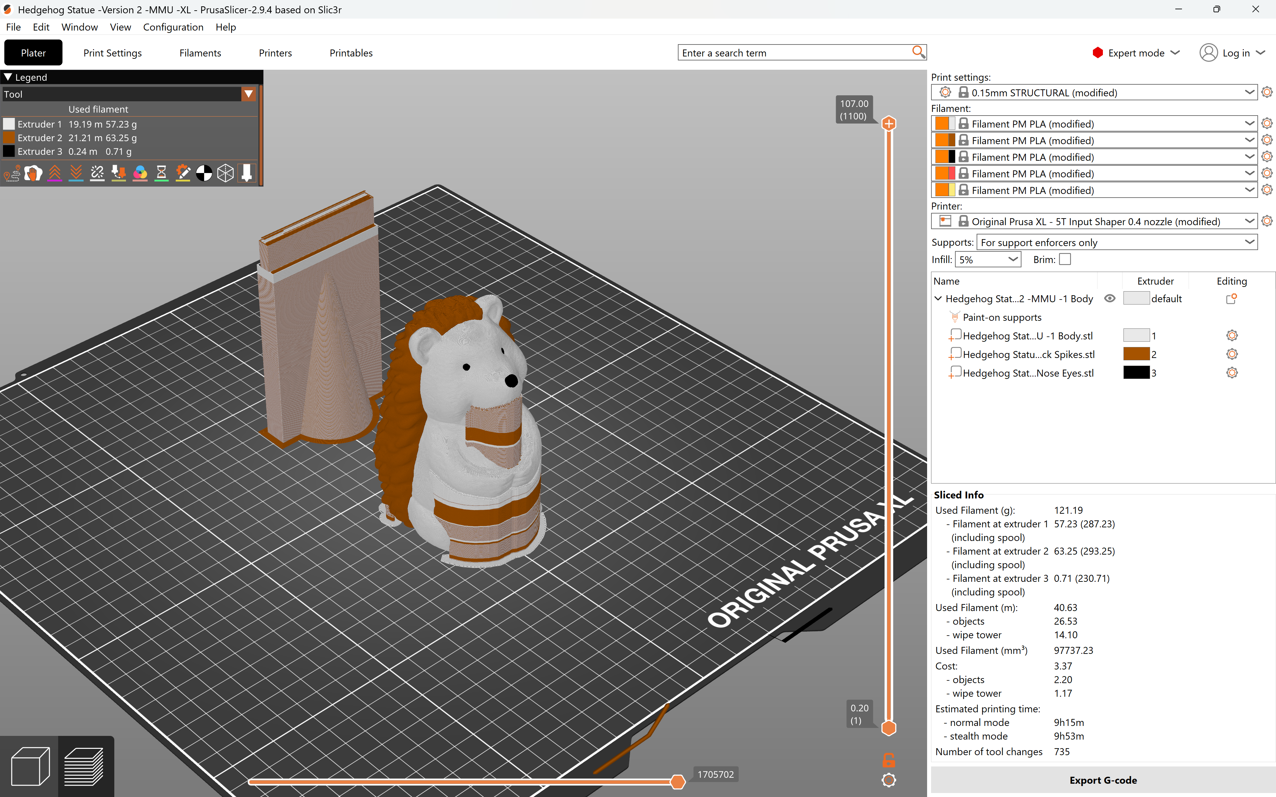Toggle retractions visibility icon
This screenshot has width=1276, height=797.
[x=55, y=173]
